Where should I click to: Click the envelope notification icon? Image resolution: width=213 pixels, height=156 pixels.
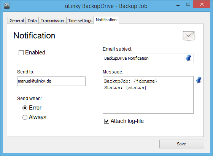189,36
